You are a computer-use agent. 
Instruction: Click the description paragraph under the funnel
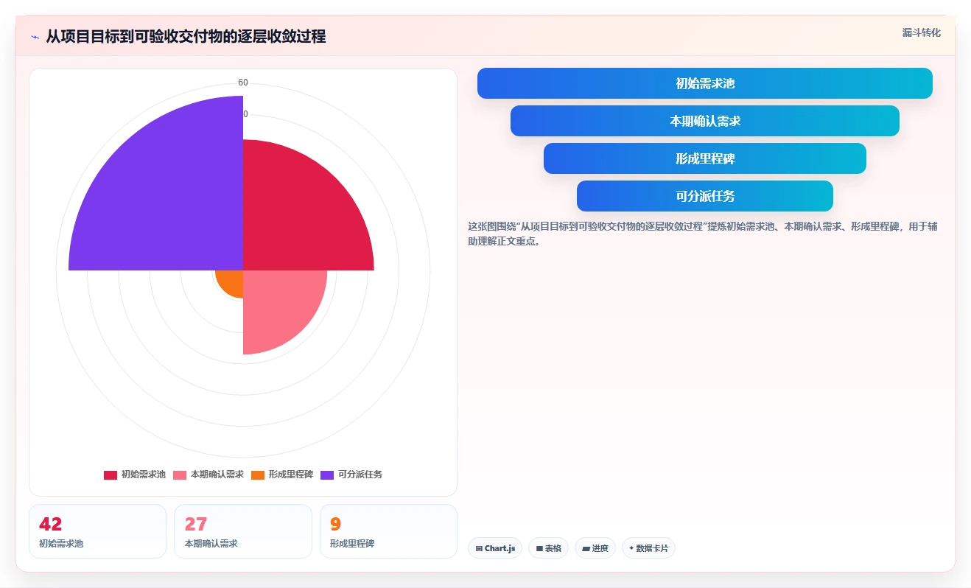click(x=703, y=234)
